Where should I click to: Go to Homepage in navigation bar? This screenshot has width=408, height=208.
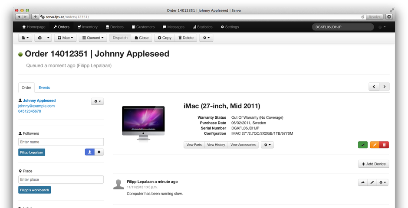[x=34, y=27]
